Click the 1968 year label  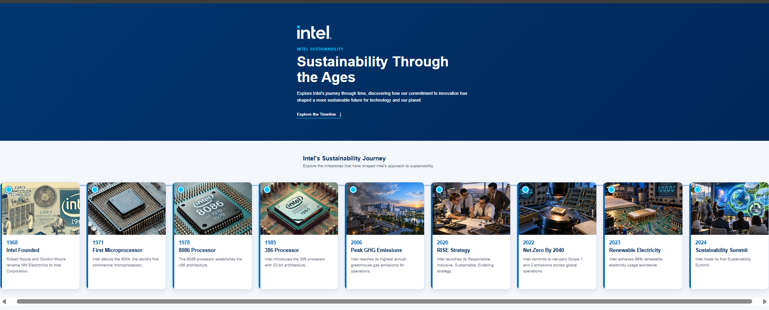pyautogui.click(x=12, y=242)
